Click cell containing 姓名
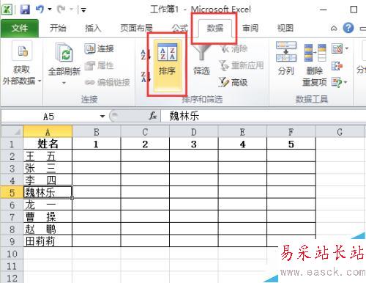366x283 pixels. [x=48, y=144]
